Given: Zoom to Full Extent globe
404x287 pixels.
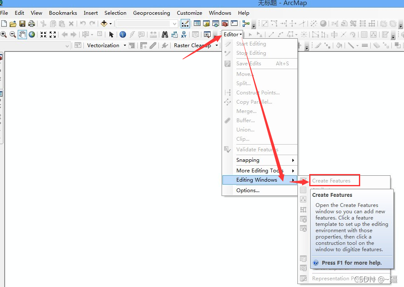Looking at the screenshot, I should click(x=32, y=34).
